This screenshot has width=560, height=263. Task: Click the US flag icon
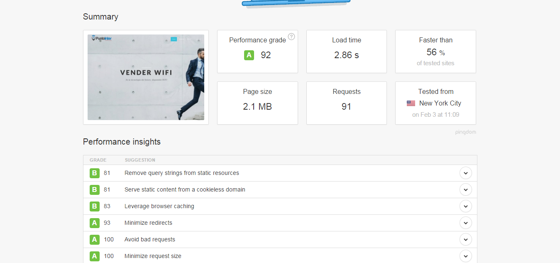[x=411, y=103]
